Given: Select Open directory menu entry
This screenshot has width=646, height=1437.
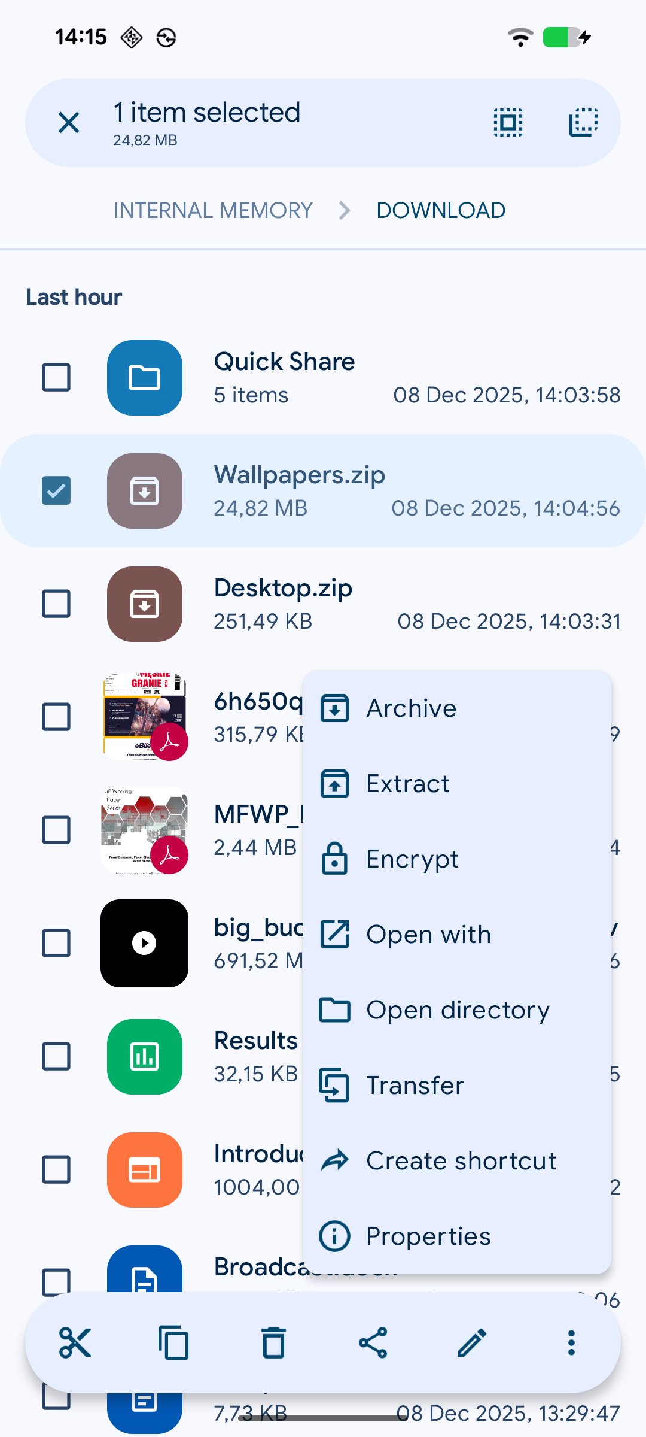Looking at the screenshot, I should click(x=457, y=1010).
